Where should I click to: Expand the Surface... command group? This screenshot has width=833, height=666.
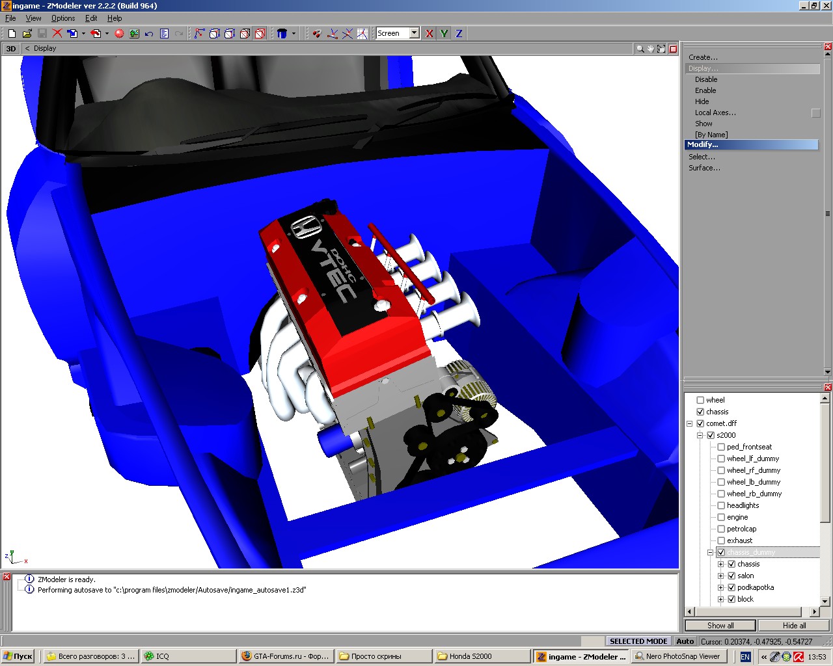coord(704,168)
